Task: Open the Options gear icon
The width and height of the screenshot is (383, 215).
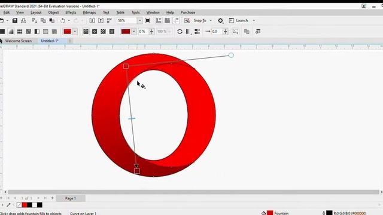Action: click(221, 20)
